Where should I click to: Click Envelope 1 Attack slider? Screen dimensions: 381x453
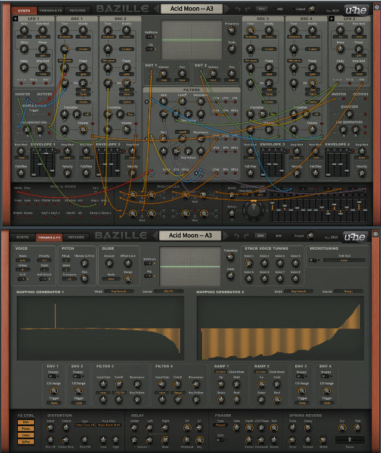34,164
